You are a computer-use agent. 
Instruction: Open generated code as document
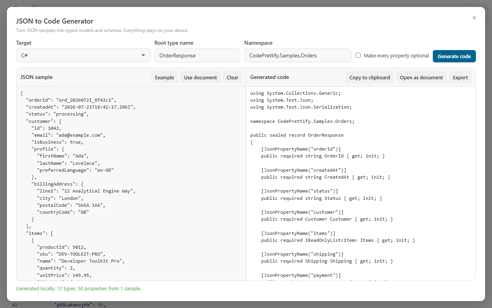pos(421,77)
